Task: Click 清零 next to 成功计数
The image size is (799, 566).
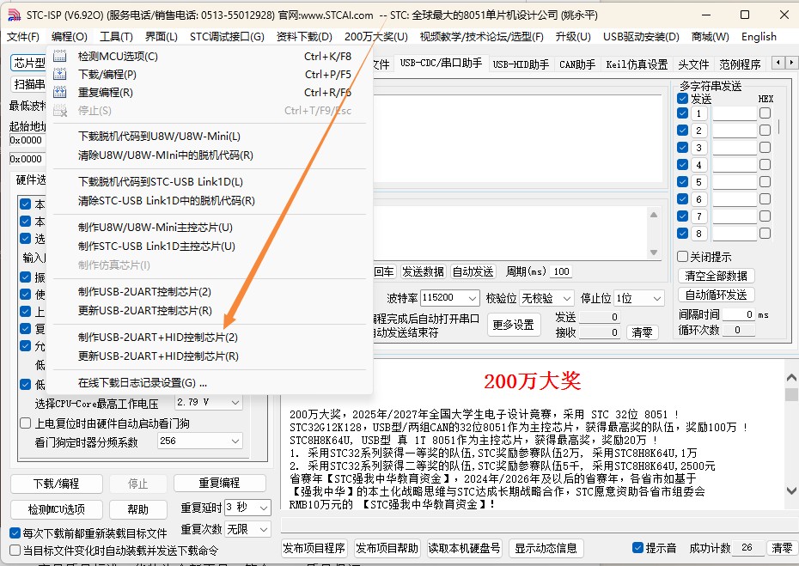Action: [782, 548]
